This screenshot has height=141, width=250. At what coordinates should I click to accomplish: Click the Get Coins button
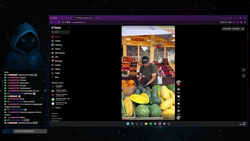point(227,29)
